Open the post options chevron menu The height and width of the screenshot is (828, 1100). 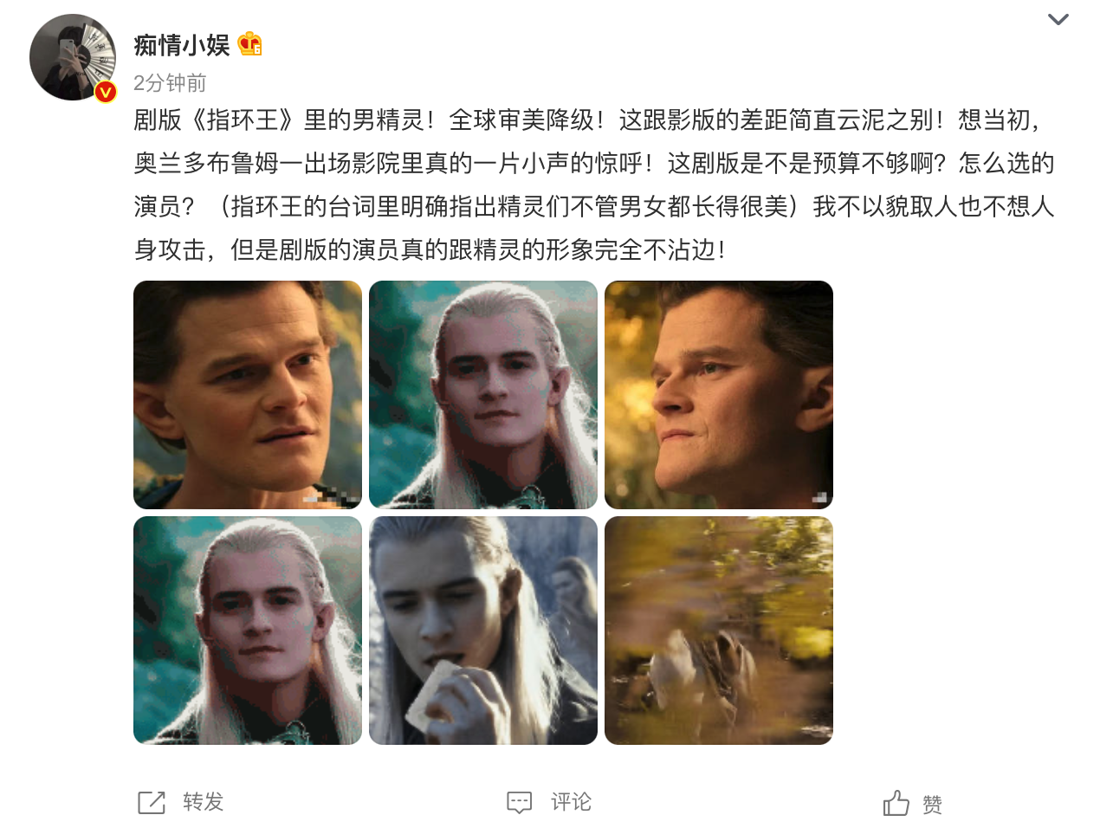coord(1058,20)
